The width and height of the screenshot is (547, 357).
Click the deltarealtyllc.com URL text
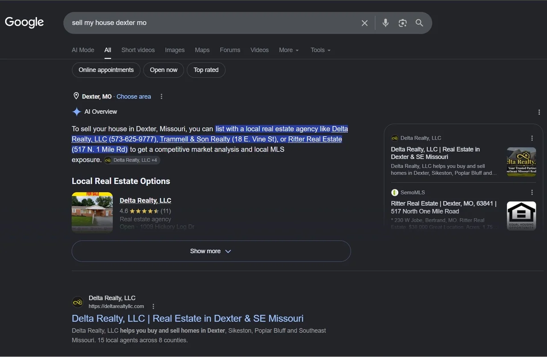(x=116, y=306)
